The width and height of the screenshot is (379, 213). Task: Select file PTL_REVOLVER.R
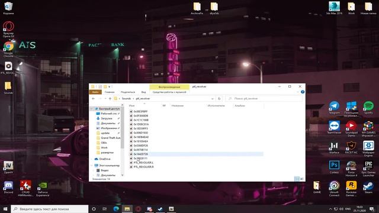[x=143, y=167]
